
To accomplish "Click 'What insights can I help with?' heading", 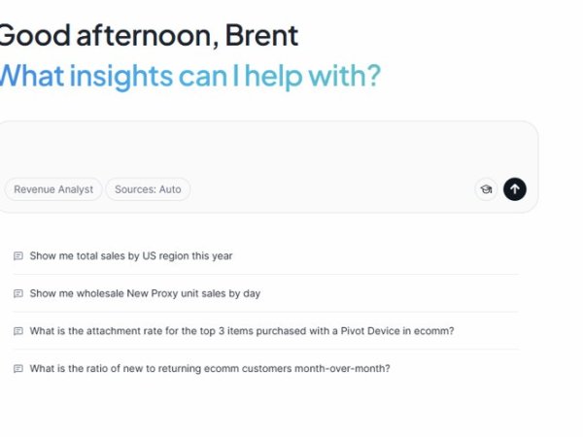I will [189, 75].
